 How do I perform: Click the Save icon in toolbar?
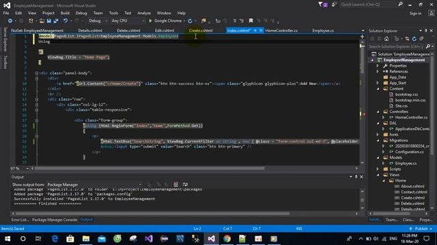coord(48,21)
